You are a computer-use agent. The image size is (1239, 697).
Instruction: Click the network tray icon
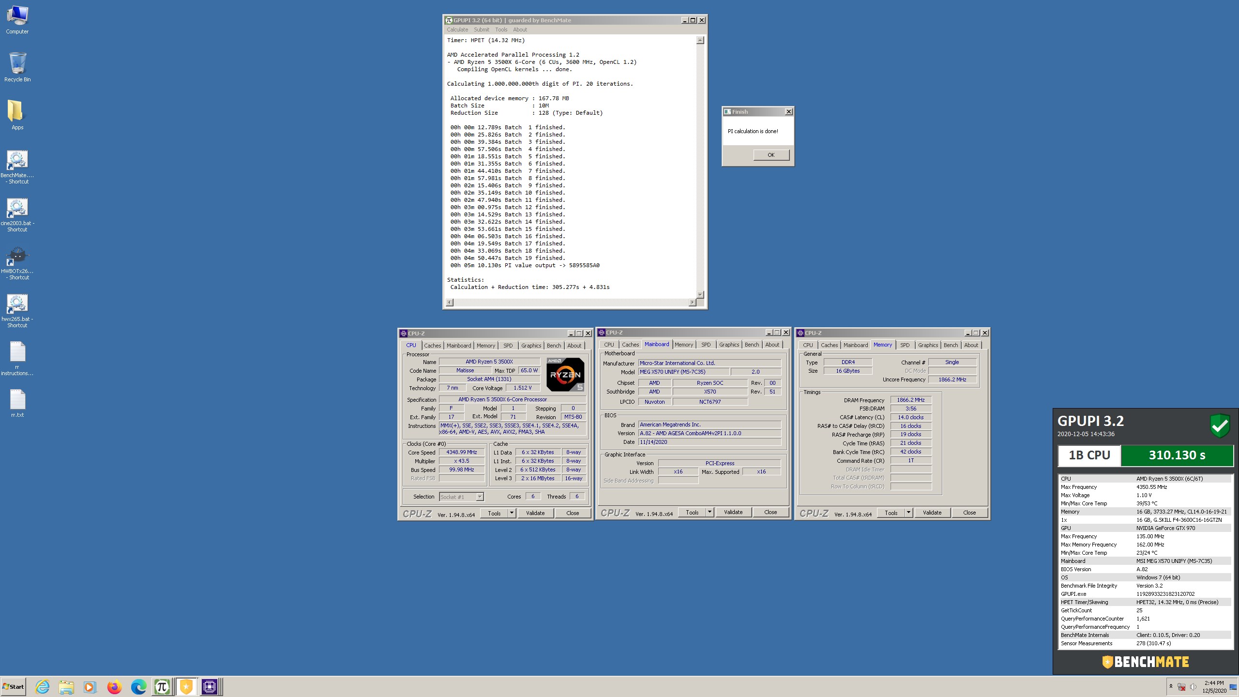click(1181, 687)
